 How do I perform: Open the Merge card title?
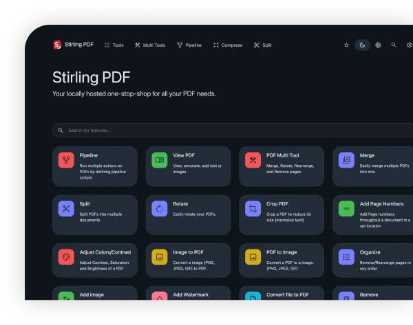(x=367, y=155)
